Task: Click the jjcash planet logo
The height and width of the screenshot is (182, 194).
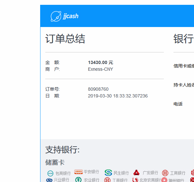Action: 56,16
